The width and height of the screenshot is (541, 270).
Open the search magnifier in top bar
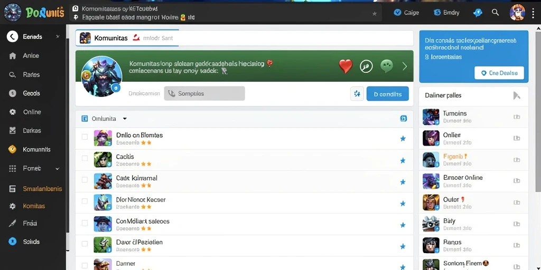coord(495,13)
